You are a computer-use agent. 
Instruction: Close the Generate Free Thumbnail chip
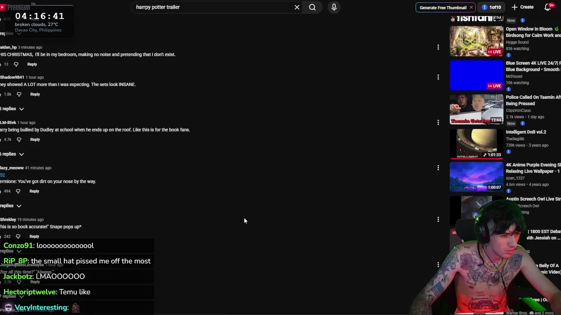471,7
